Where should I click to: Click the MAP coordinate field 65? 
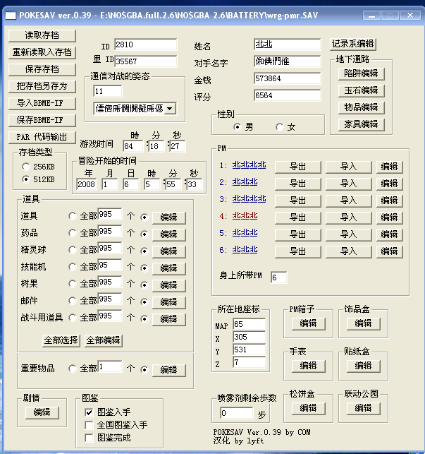click(250, 324)
